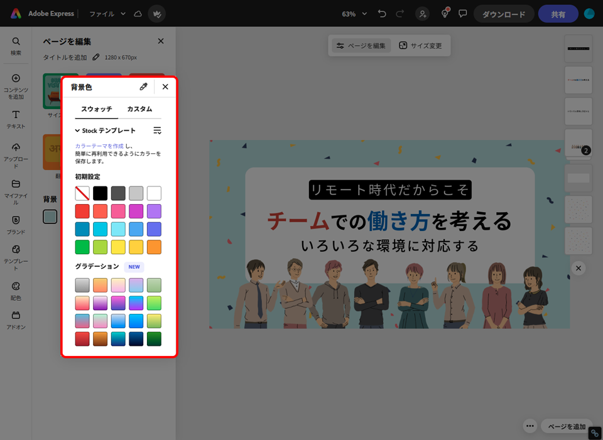Click the ページを追加 button
Screen dimensions: 603x440
567,426
